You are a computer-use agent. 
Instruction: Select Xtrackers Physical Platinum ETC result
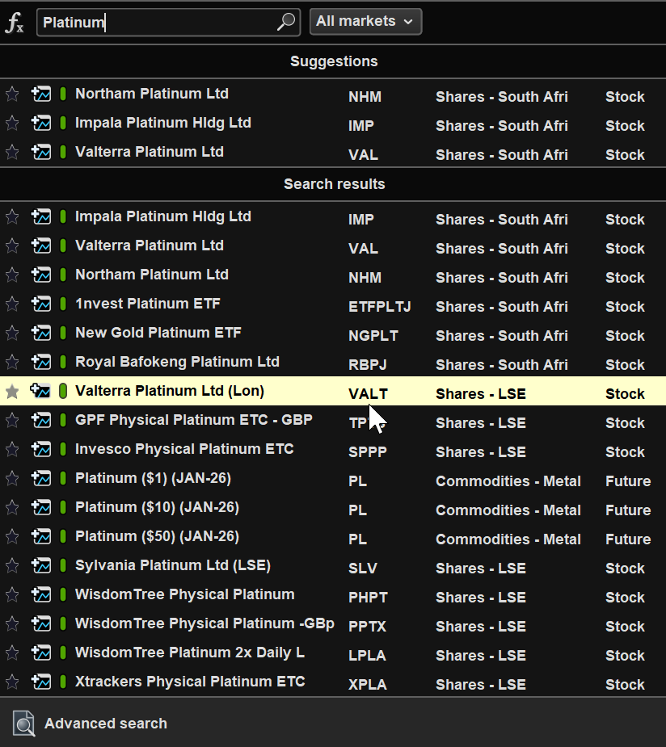(x=333, y=682)
